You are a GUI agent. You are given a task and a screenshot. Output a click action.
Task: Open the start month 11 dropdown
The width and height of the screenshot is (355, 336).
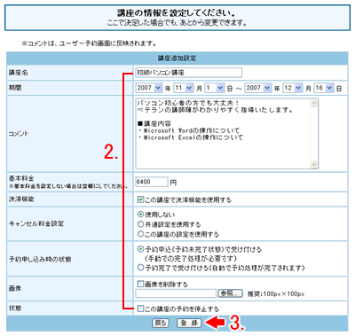pyautogui.click(x=184, y=88)
